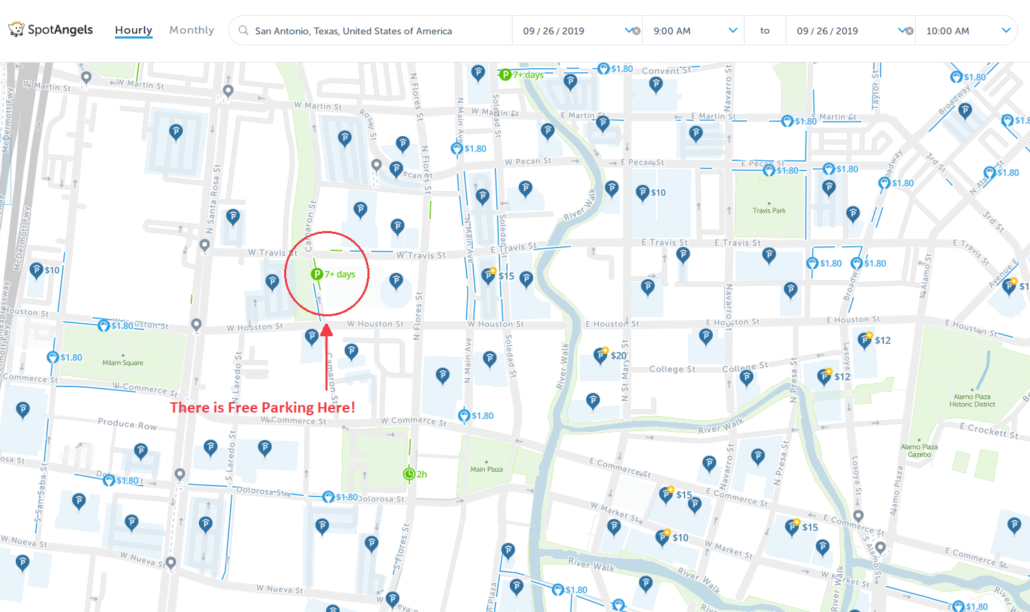The width and height of the screenshot is (1030, 612).
Task: Clear the start date with X icon
Action: coord(636,31)
